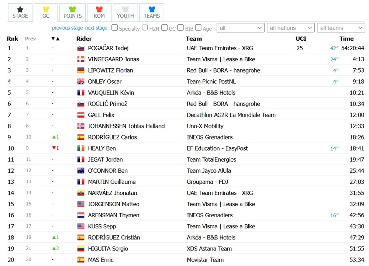Open team Decathlon AG2R La Mondiale Team

tap(231, 115)
